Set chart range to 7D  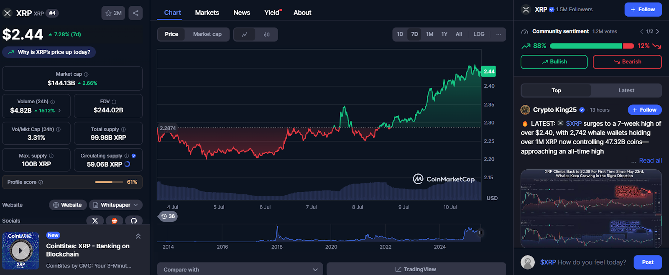[x=415, y=34]
